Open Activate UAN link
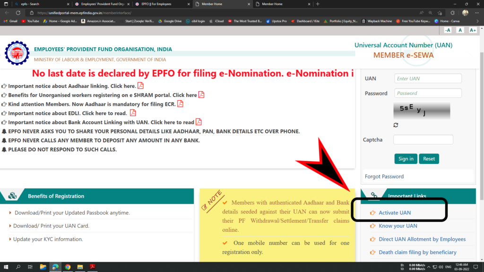484x272 pixels. (395, 212)
